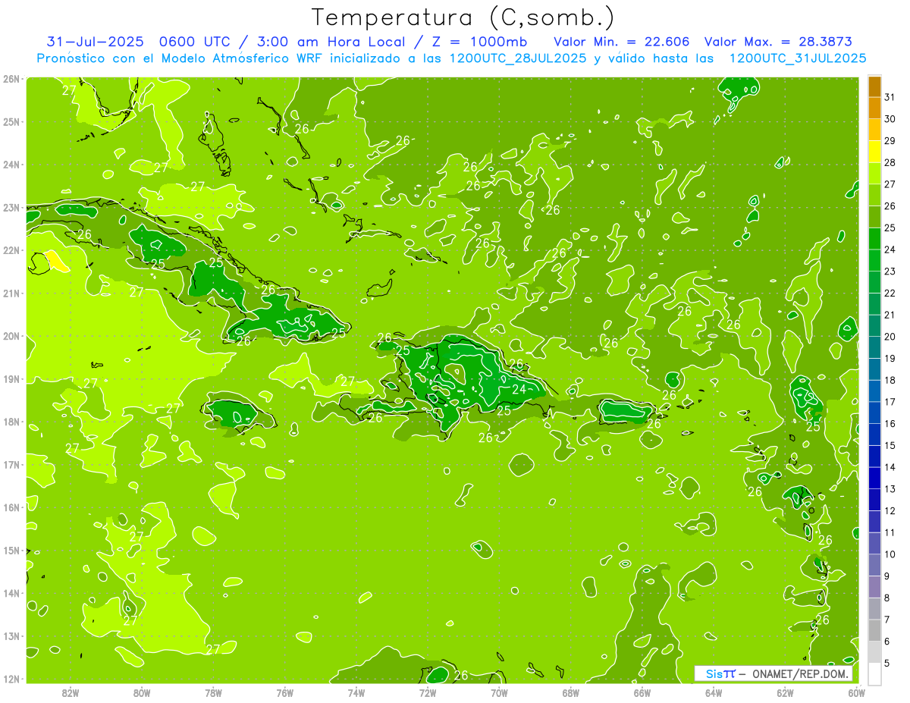
Task: Click the 68W longitude axis label
Action: click(571, 692)
